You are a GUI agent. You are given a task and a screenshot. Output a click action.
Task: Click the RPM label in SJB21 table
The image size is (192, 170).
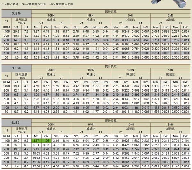coord(6,136)
